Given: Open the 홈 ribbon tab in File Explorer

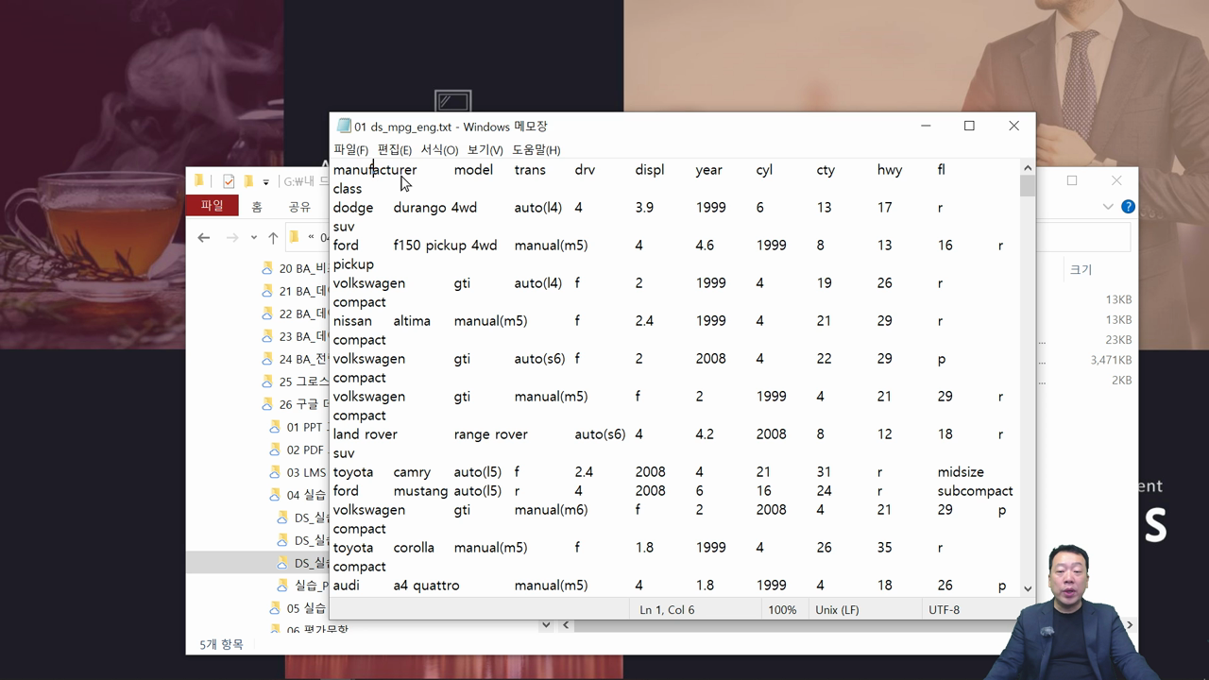Looking at the screenshot, I should click(257, 206).
